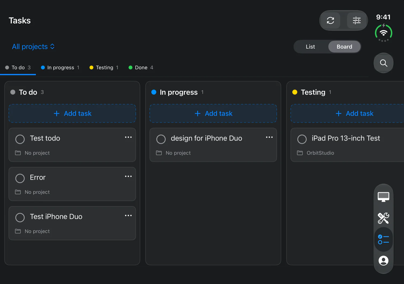Click the To do column header
404x284 pixels.
click(x=28, y=92)
